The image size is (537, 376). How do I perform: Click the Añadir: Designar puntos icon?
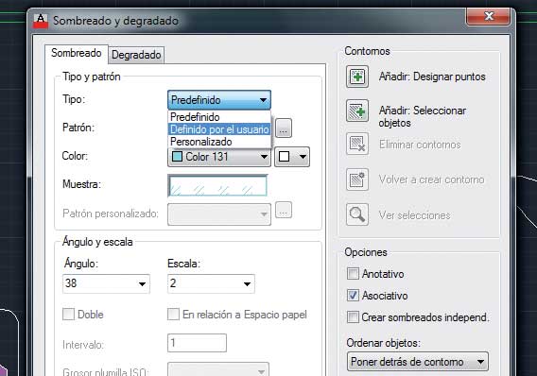tap(357, 77)
